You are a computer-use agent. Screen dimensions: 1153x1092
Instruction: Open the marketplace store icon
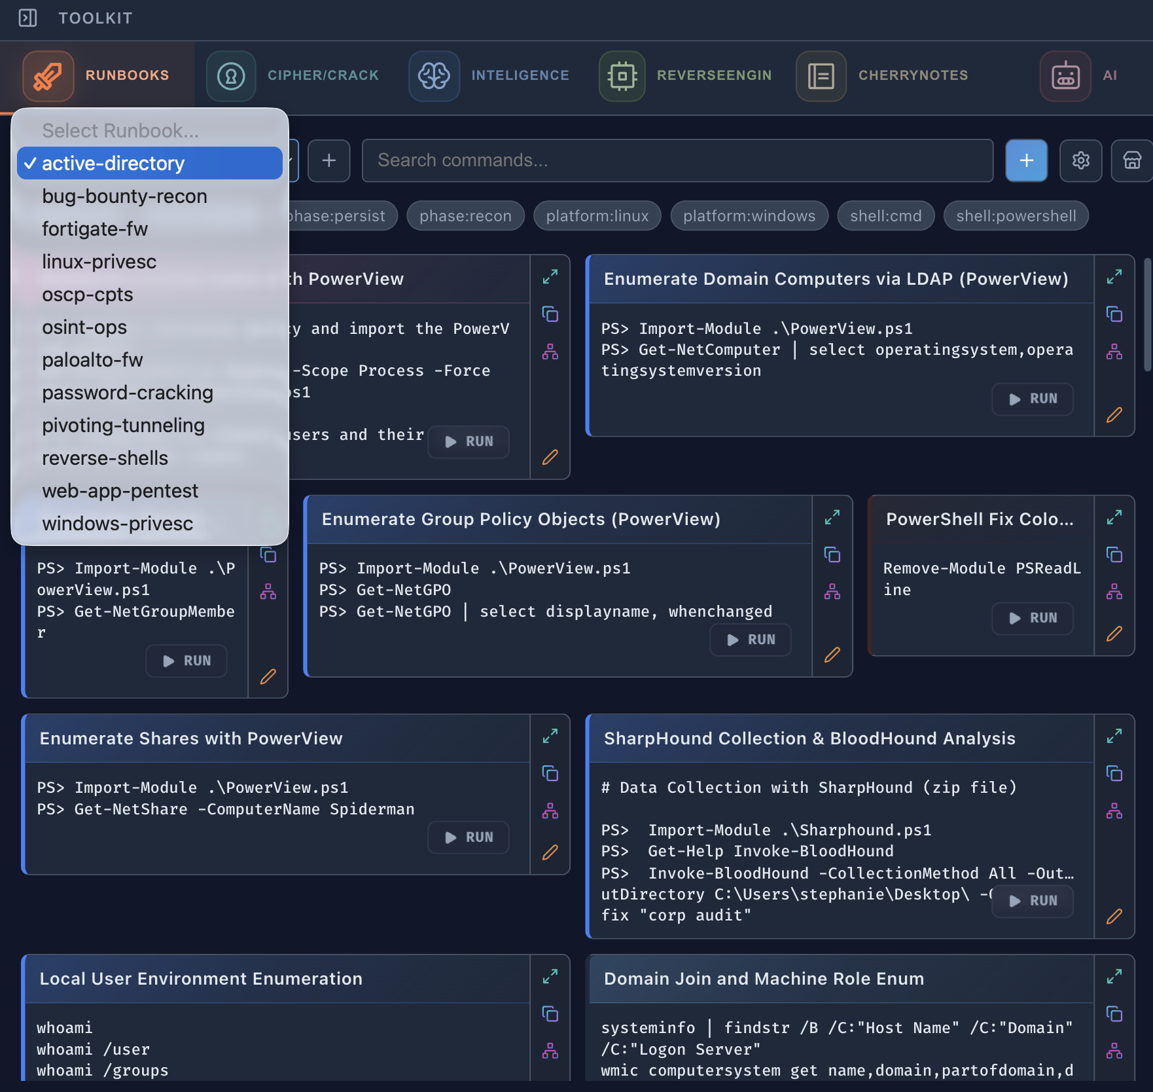pyautogui.click(x=1131, y=160)
